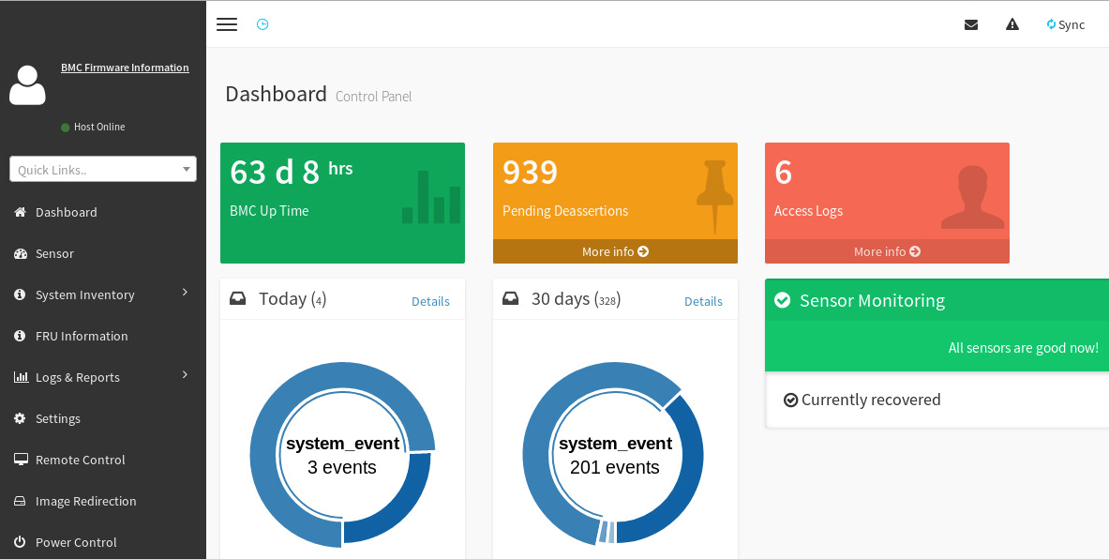Screen dimensions: 1109x559
Task: Click More info under Access Logs
Action: [887, 251]
